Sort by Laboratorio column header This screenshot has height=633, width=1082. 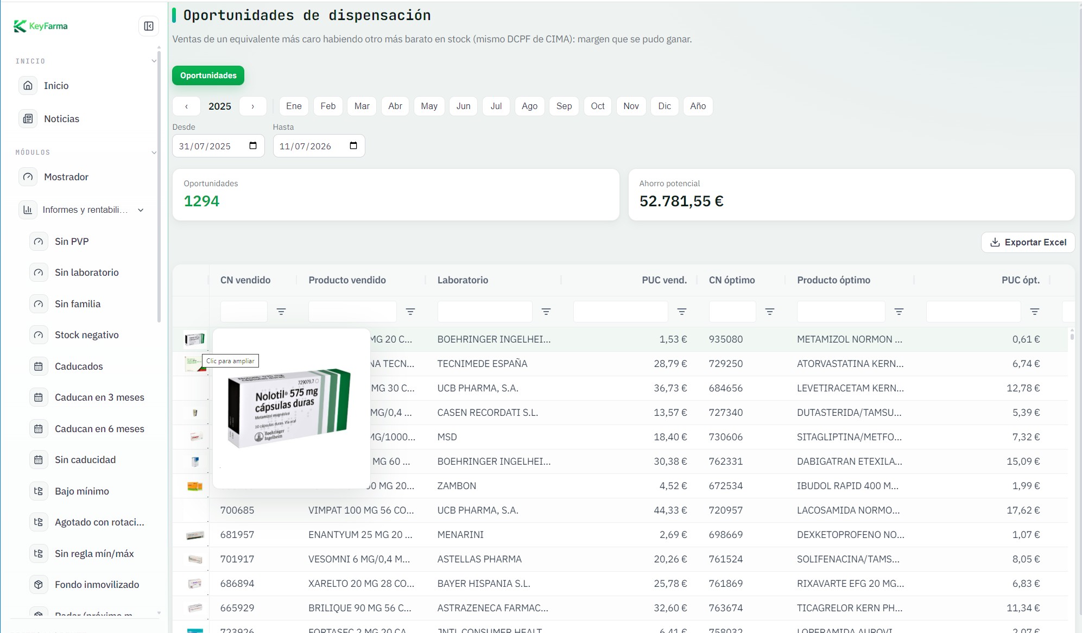tap(463, 280)
